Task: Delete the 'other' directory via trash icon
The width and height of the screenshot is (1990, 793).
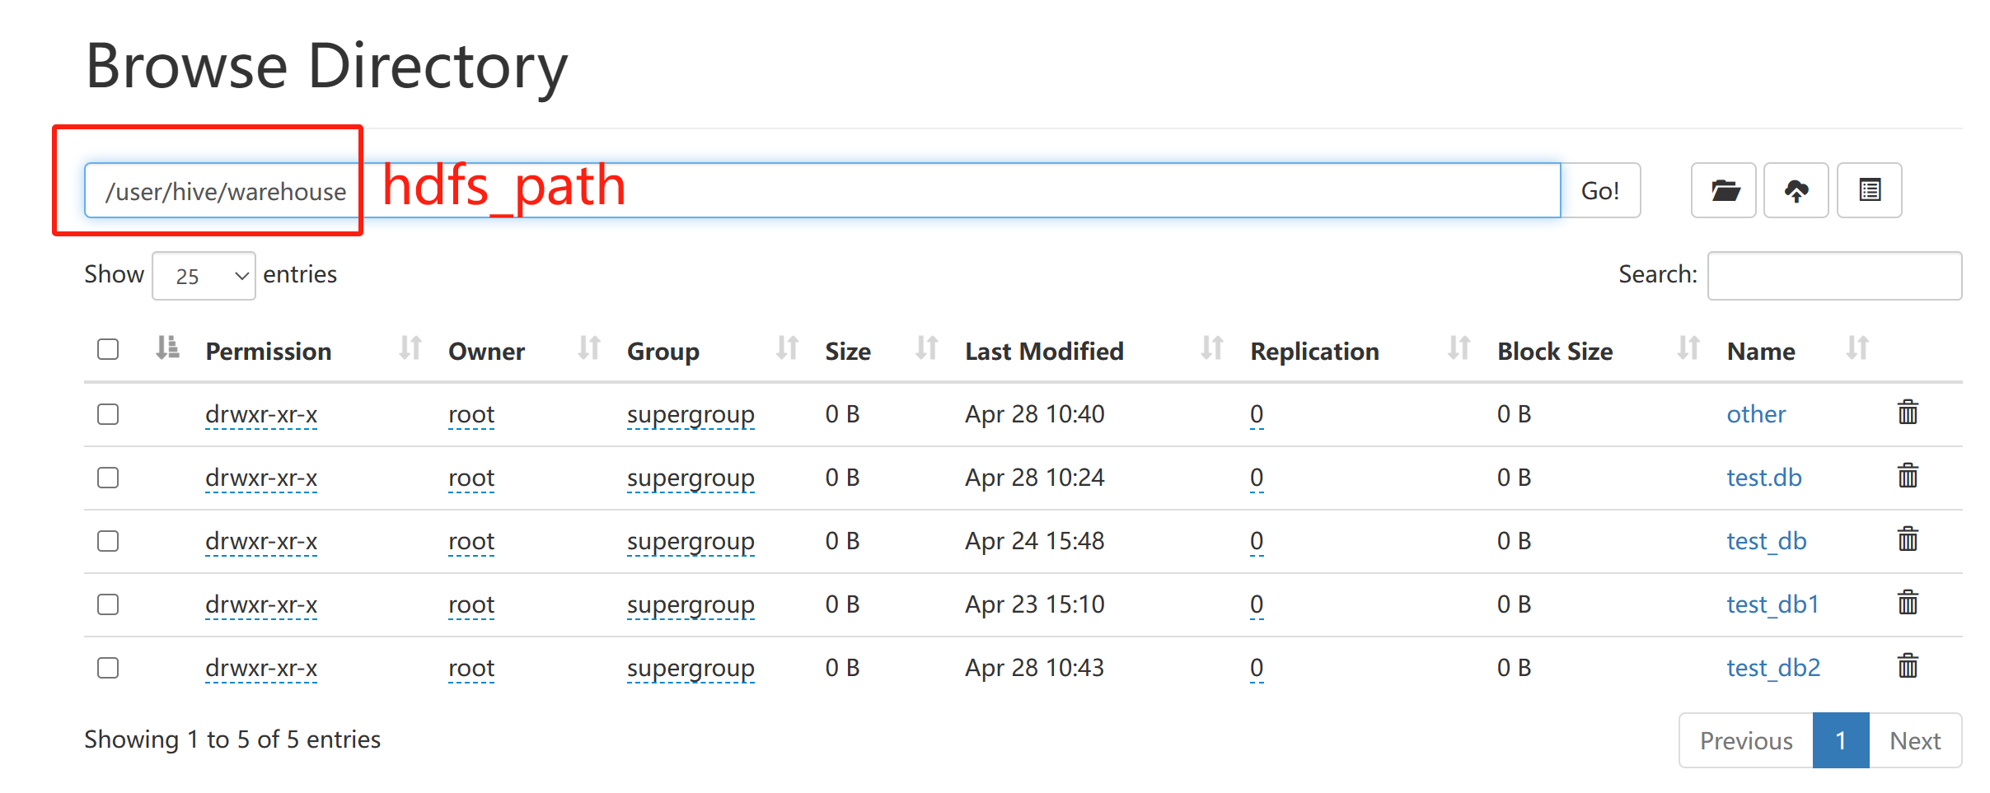Action: tap(1908, 413)
